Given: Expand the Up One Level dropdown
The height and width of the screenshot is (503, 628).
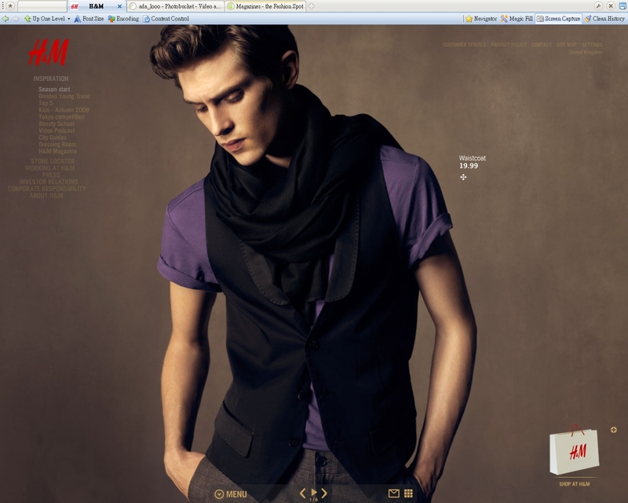Looking at the screenshot, I should (x=69, y=18).
